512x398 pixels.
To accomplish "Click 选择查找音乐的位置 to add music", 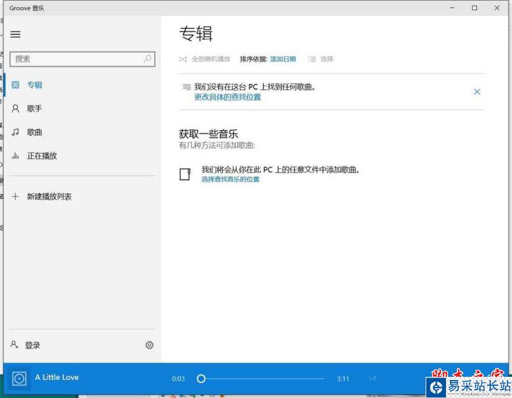I will (x=230, y=179).
